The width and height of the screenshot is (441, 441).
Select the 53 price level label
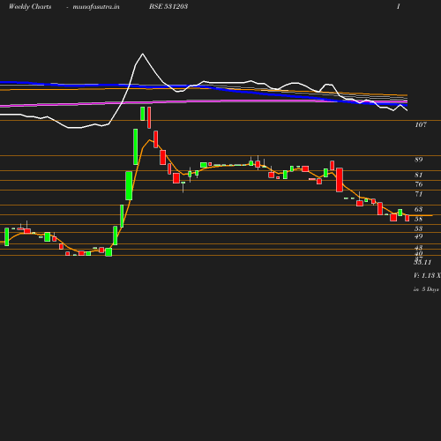coord(419,228)
